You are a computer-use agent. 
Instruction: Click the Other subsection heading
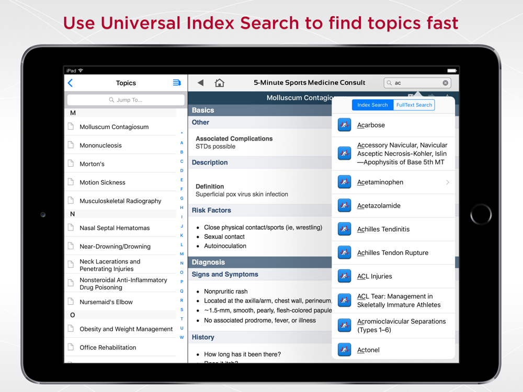click(200, 122)
